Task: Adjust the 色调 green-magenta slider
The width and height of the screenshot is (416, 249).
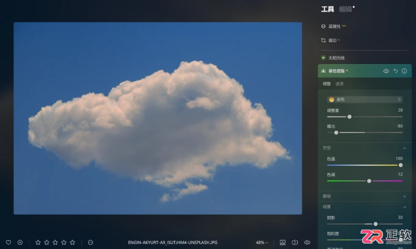Action: (365, 181)
